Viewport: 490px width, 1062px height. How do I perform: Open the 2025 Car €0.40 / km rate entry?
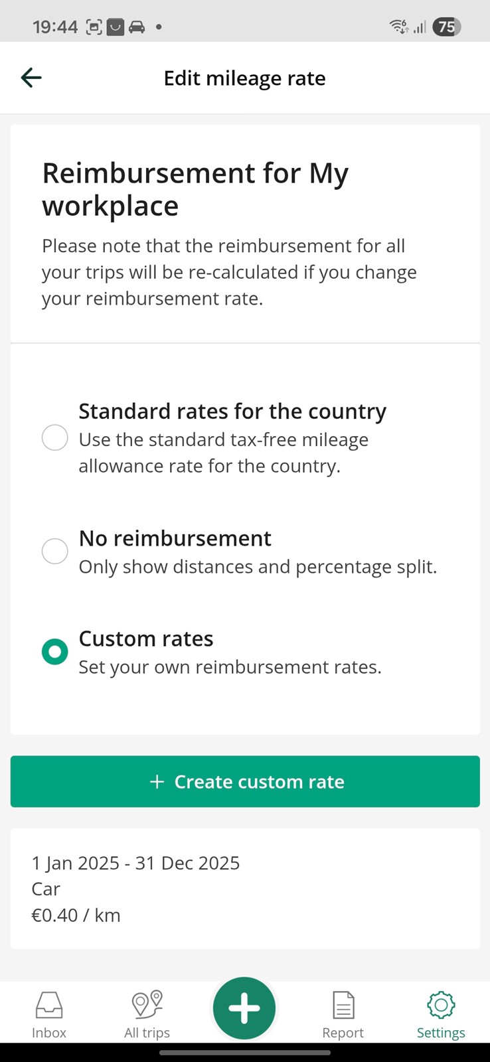point(244,889)
